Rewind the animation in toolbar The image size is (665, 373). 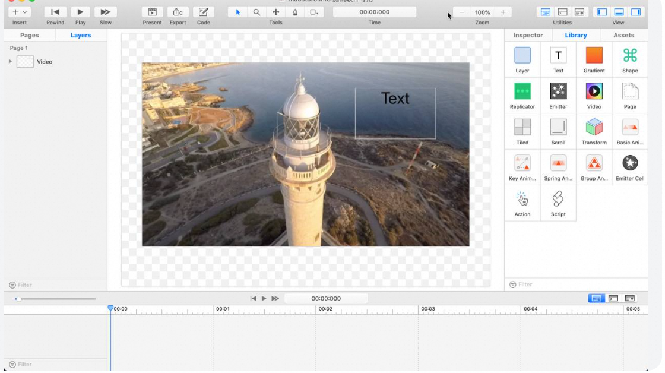click(x=55, y=12)
